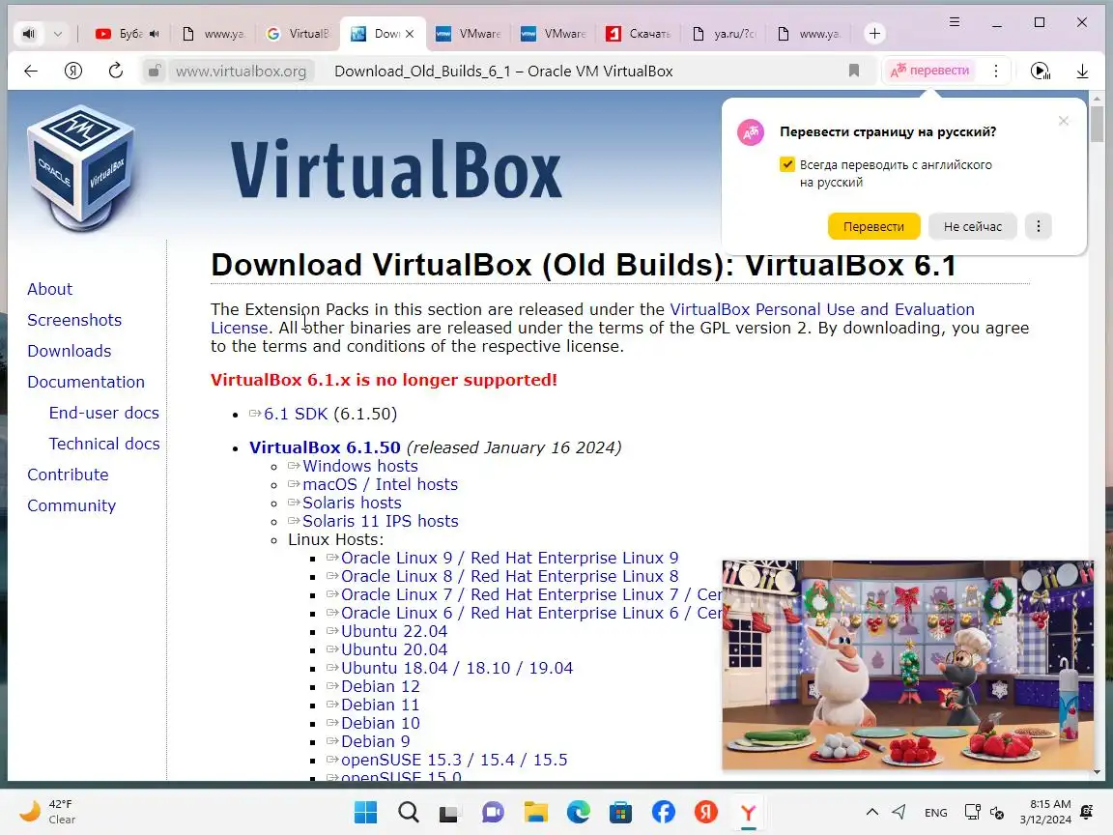1113x835 pixels.
Task: Click the VirtualBox cube logo
Action: point(81,167)
